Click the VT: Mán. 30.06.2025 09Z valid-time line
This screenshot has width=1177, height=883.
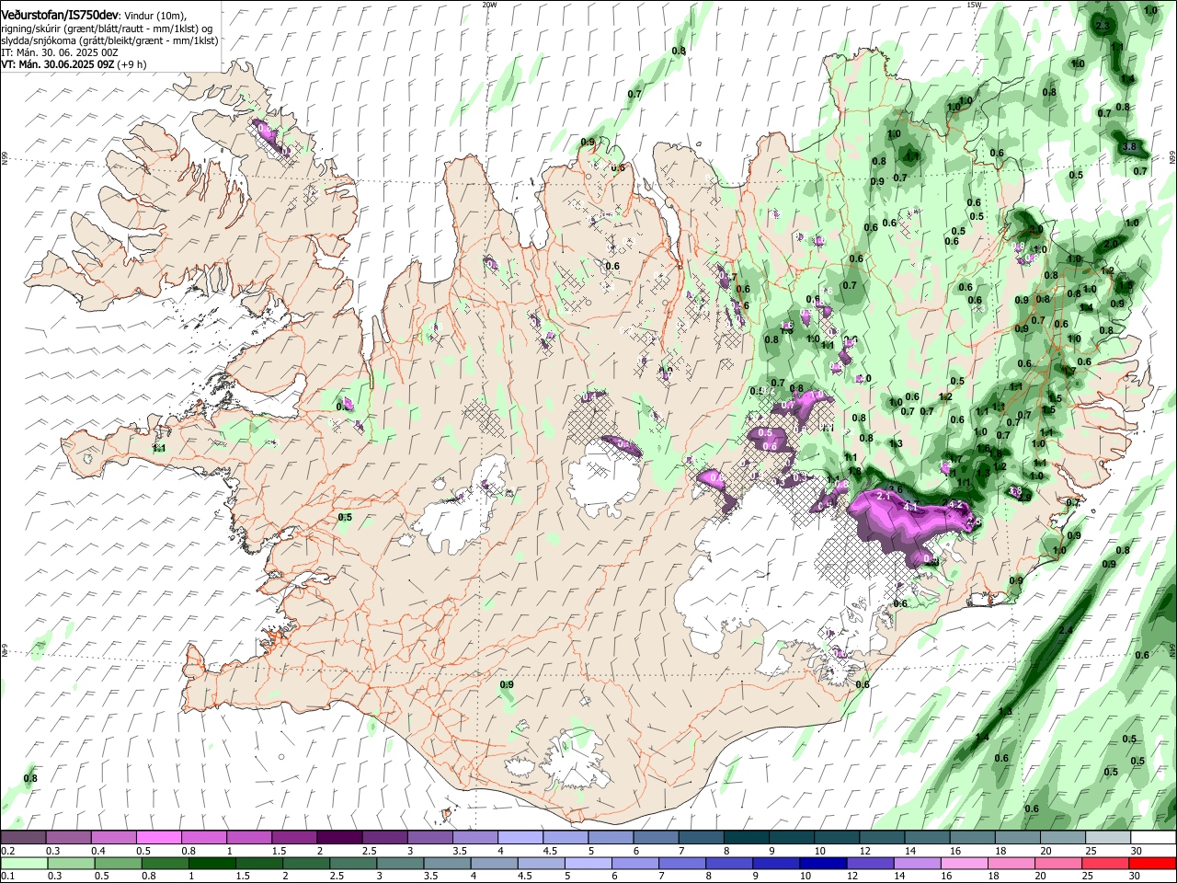coord(74,64)
